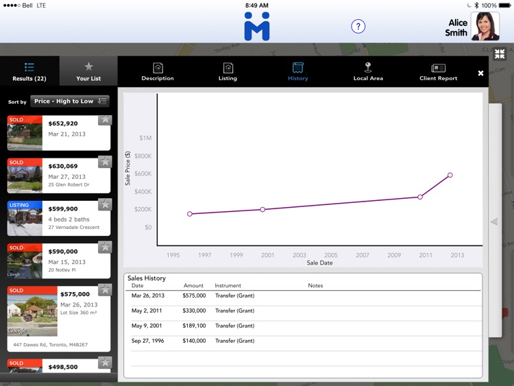Switch to the Your List tab
Screen dimensions: 514x386
tap(88, 71)
